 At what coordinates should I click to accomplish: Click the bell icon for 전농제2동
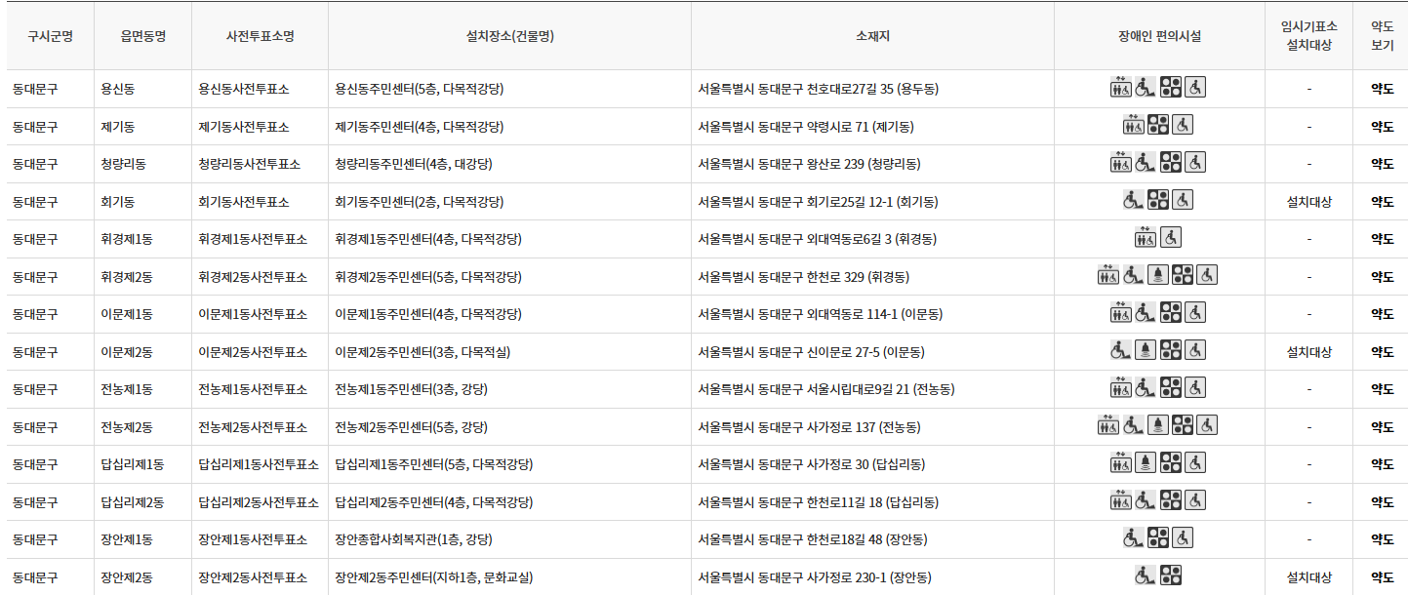pos(1157,426)
